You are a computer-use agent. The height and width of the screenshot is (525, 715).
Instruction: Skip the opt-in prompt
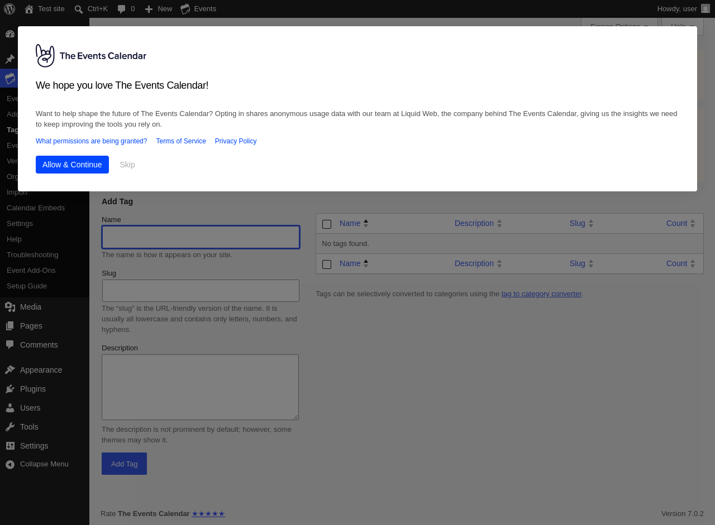click(x=127, y=165)
